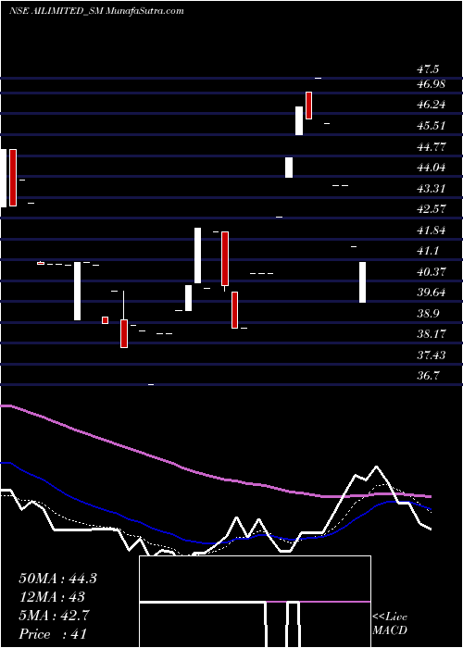Click the 46.24 price level label
Screen dimensions: 463x648
pyautogui.click(x=432, y=105)
